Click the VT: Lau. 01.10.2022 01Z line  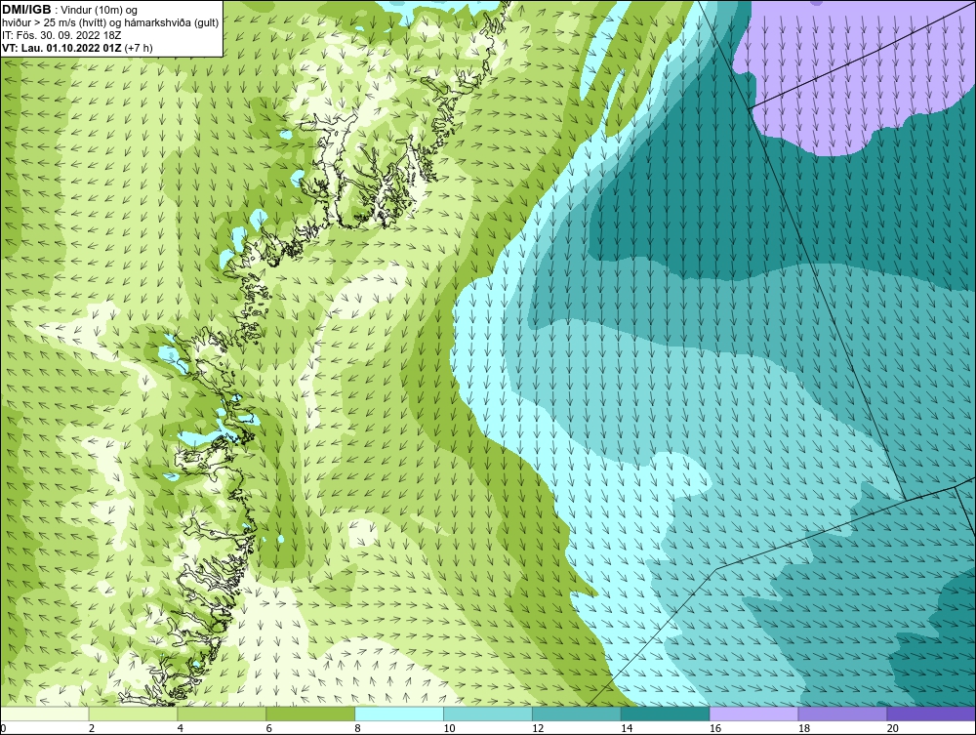[77, 47]
